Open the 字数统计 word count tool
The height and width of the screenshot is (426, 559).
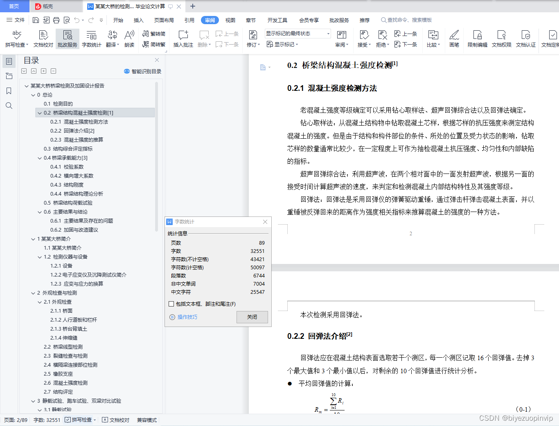(92, 39)
